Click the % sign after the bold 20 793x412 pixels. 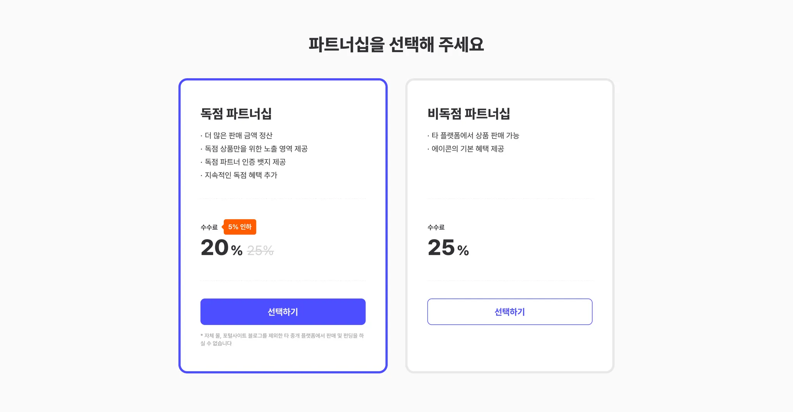click(x=237, y=251)
